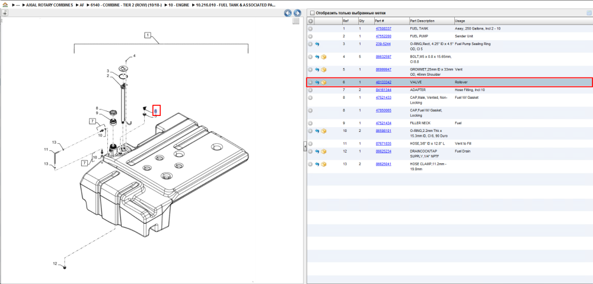Click the blue back arrow above the diagram
Viewport: 593px width, 284px height.
288,13
